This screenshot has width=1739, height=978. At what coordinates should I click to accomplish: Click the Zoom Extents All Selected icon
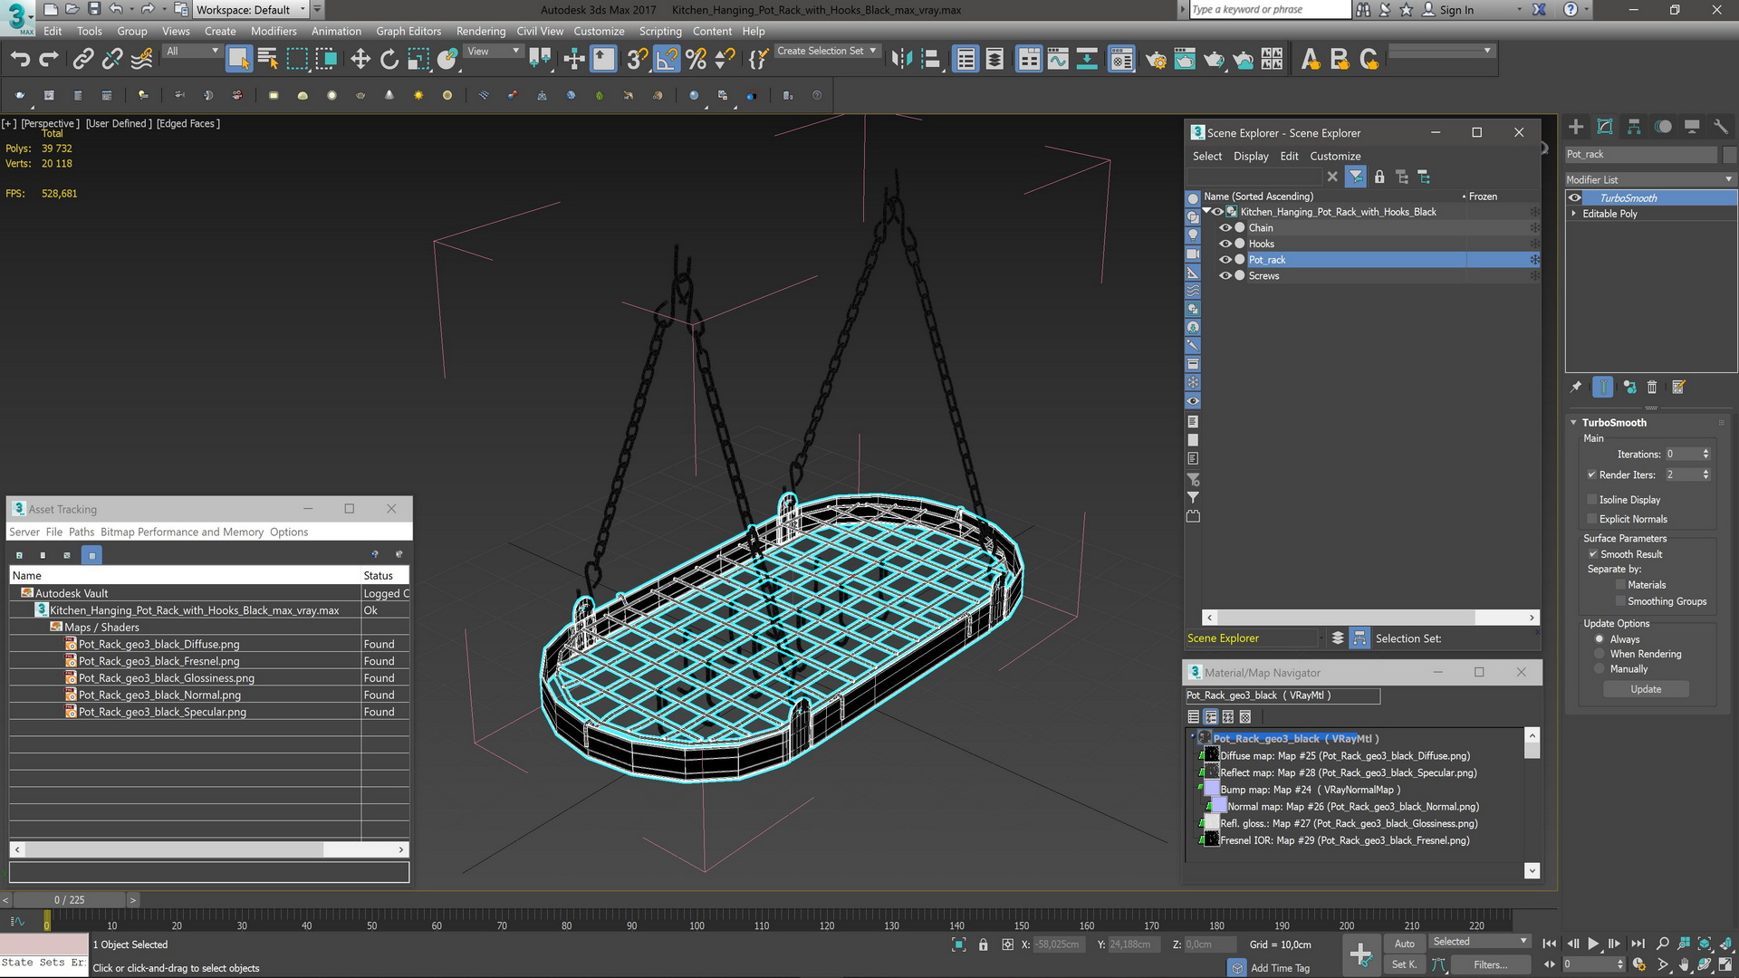click(x=1705, y=944)
